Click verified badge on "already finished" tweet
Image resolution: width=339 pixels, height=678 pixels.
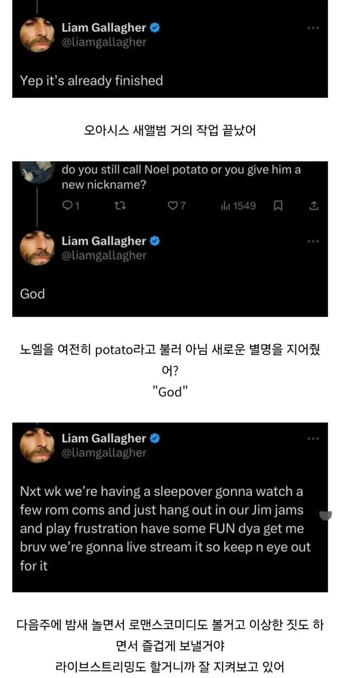tap(155, 28)
